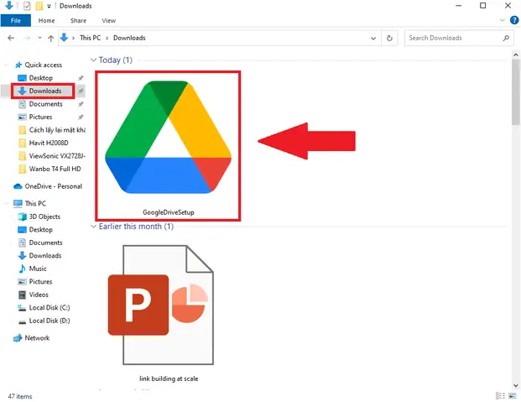Click the 47 items status text
521x402 pixels.
pyautogui.click(x=20, y=396)
